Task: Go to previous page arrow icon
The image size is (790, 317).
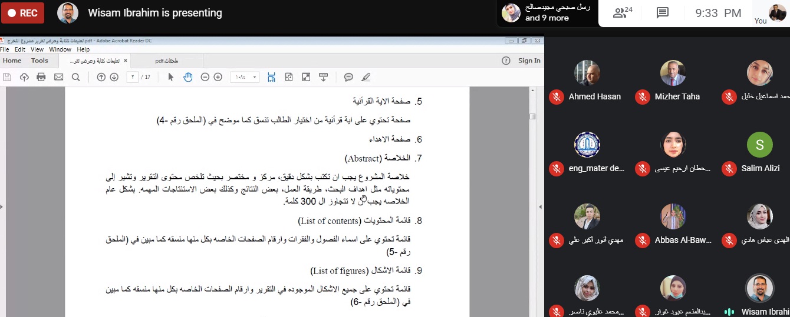Action: pyautogui.click(x=101, y=77)
